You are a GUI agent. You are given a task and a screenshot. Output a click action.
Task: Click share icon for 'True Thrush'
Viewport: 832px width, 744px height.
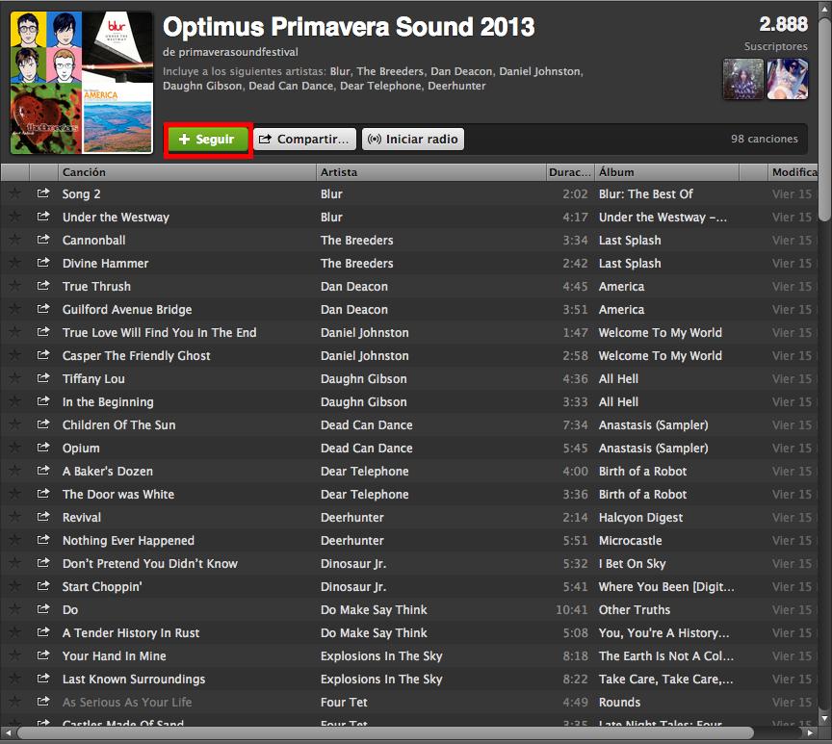coord(43,286)
